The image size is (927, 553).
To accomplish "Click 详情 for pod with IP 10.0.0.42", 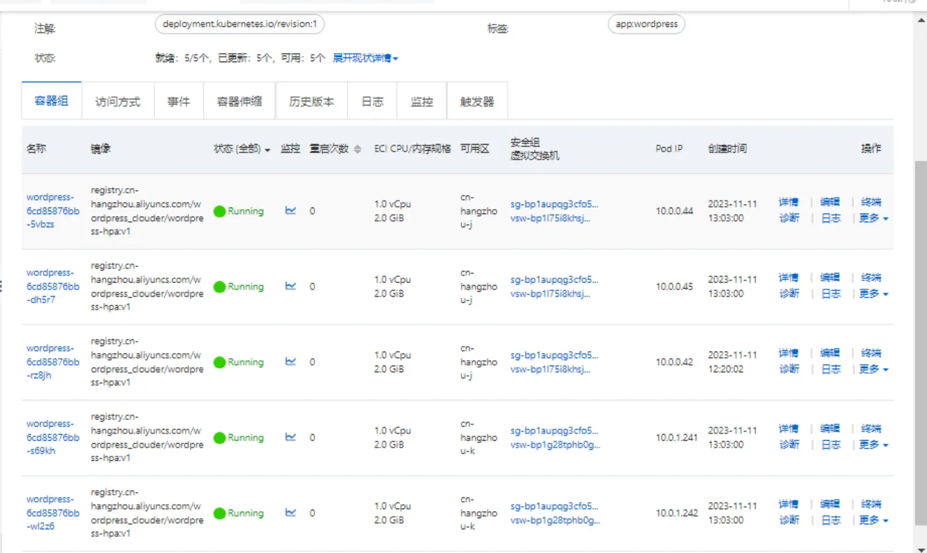I will click(789, 353).
